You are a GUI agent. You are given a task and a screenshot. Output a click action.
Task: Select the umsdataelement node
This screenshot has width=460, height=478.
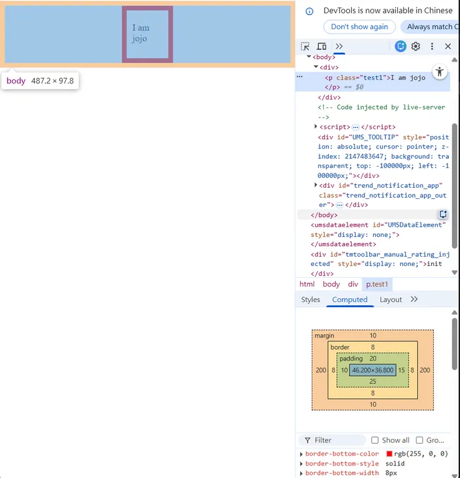(x=378, y=234)
